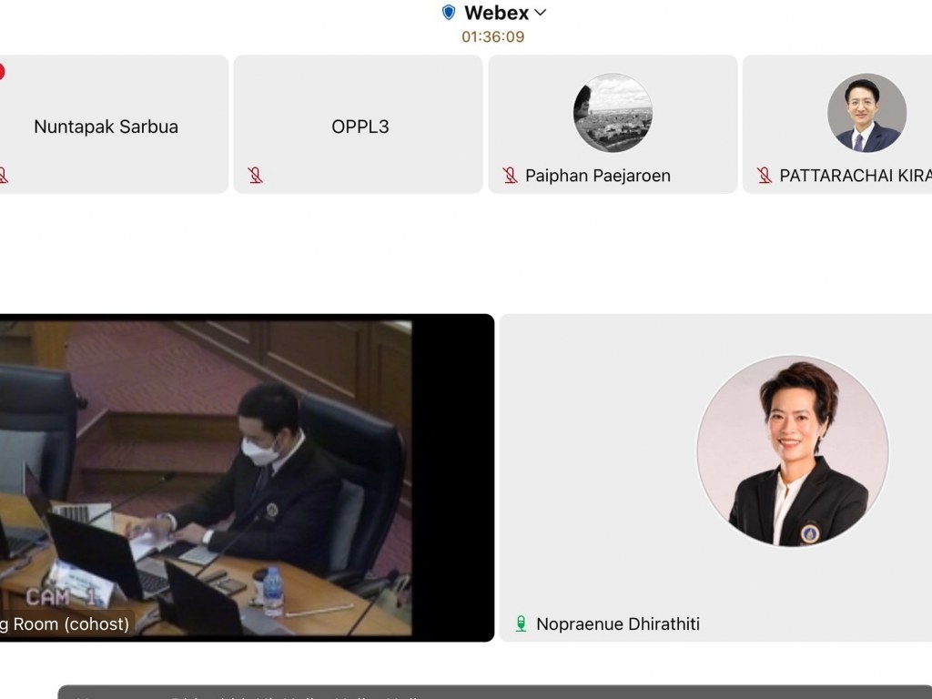Select Nopraenue Dhirathiti's round profile photo
The height and width of the screenshot is (699, 932).
(792, 451)
